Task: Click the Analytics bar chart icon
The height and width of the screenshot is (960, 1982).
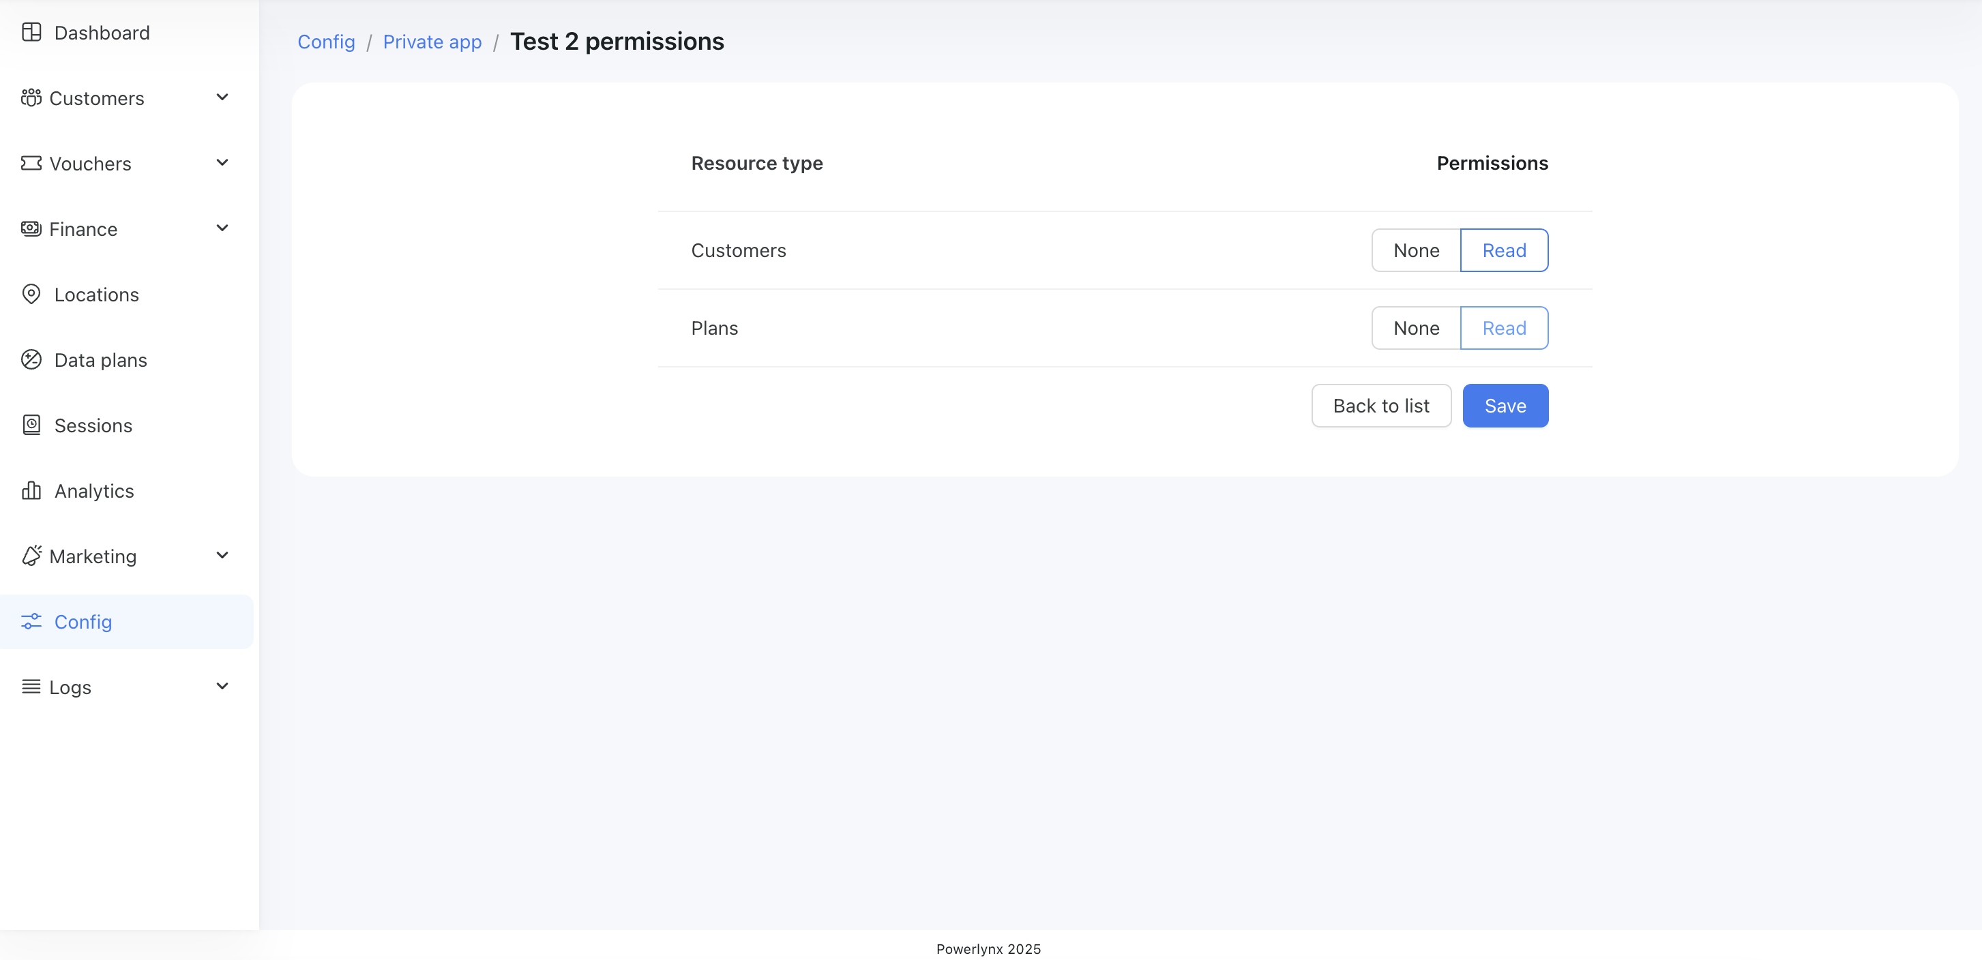Action: pyautogui.click(x=31, y=491)
